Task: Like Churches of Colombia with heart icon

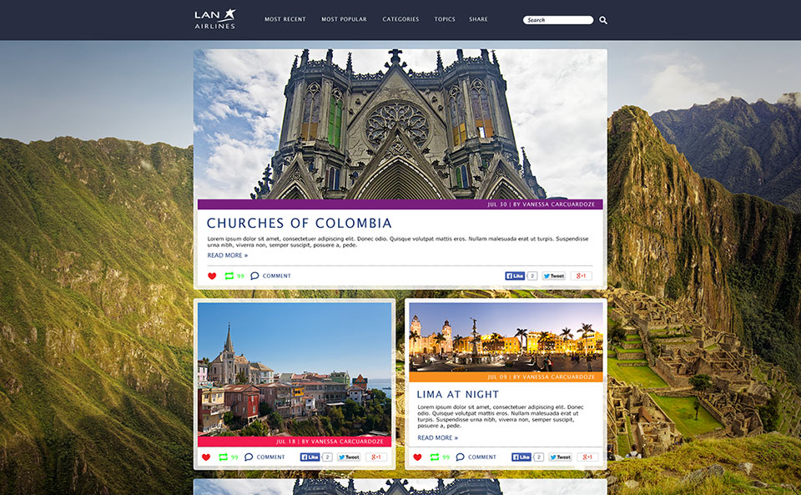Action: 212,275
